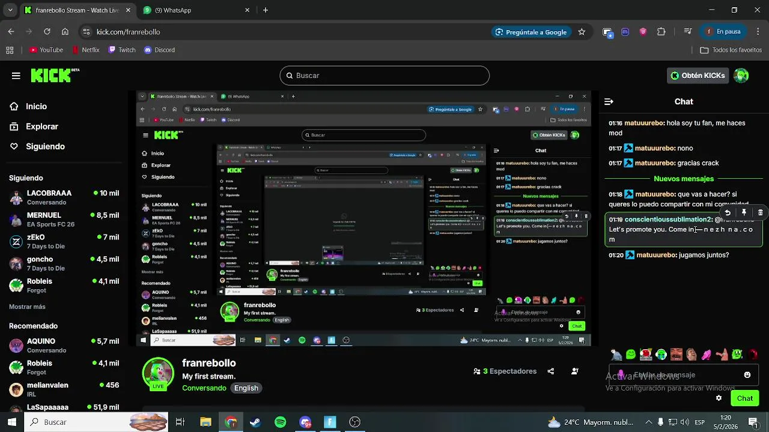
Task: Open the hamburger menu beside the KICK logo
Action: click(16, 76)
